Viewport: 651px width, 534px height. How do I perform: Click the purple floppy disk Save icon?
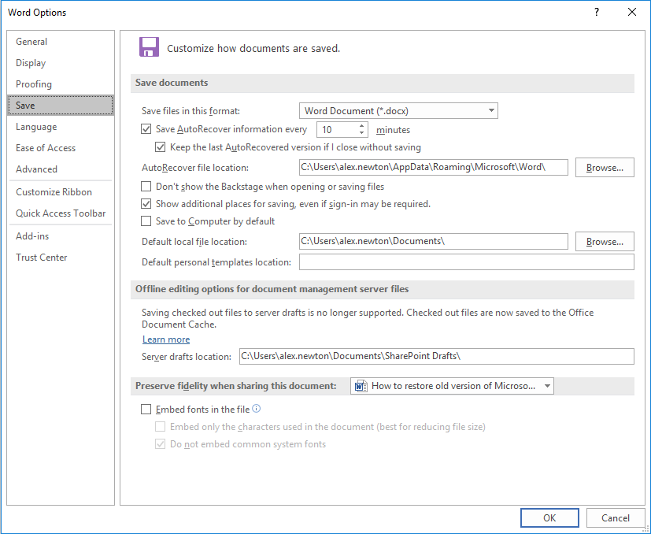(149, 47)
